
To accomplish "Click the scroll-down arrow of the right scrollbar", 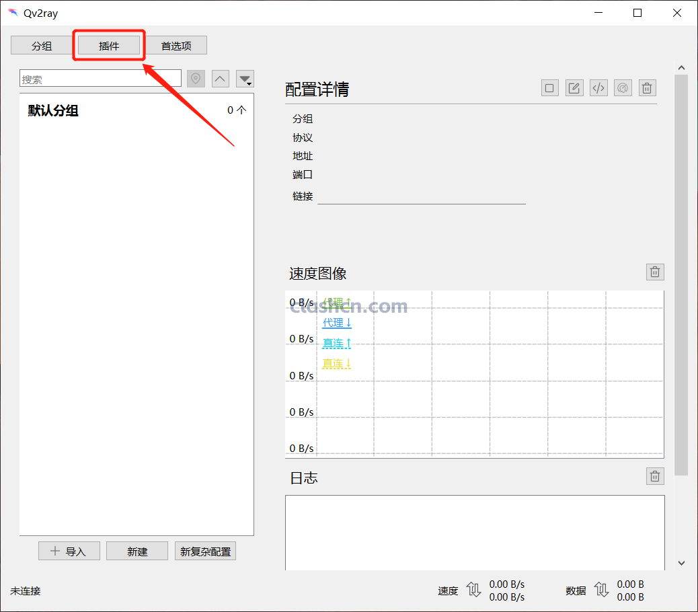I will [681, 563].
